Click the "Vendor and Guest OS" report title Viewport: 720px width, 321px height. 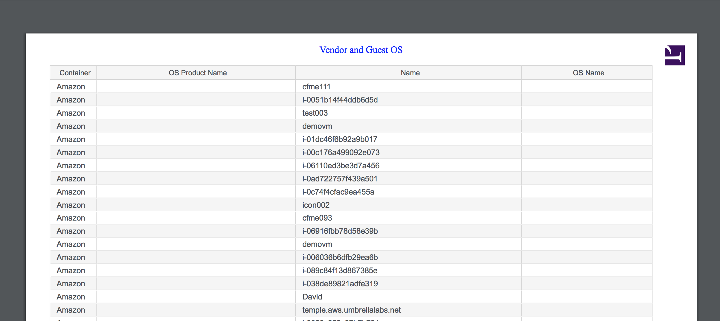click(361, 50)
